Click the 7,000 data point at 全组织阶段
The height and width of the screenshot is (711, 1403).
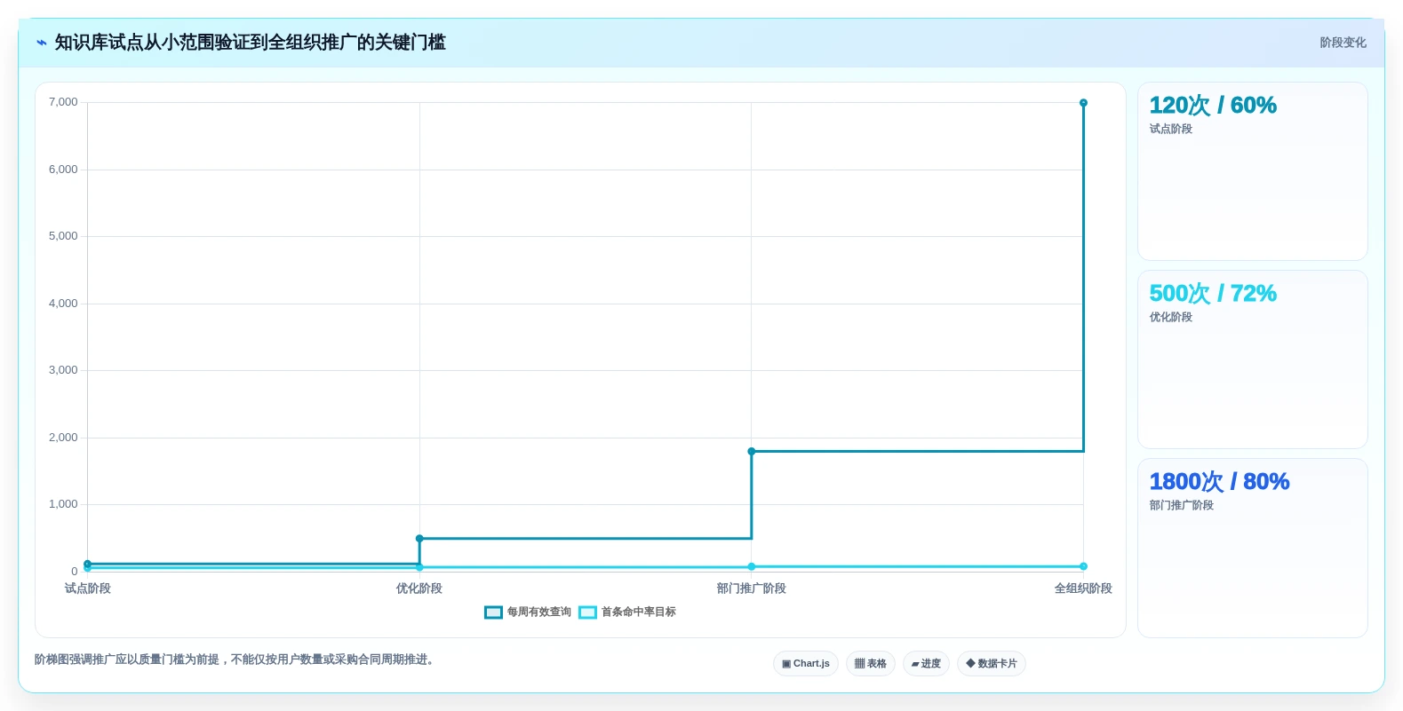pos(1083,103)
